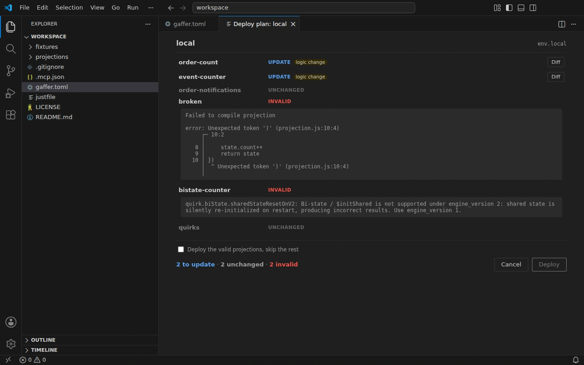Image resolution: width=584 pixels, height=365 pixels.
Task: Click the errors and warnings status indicator
Action: click(x=32, y=360)
